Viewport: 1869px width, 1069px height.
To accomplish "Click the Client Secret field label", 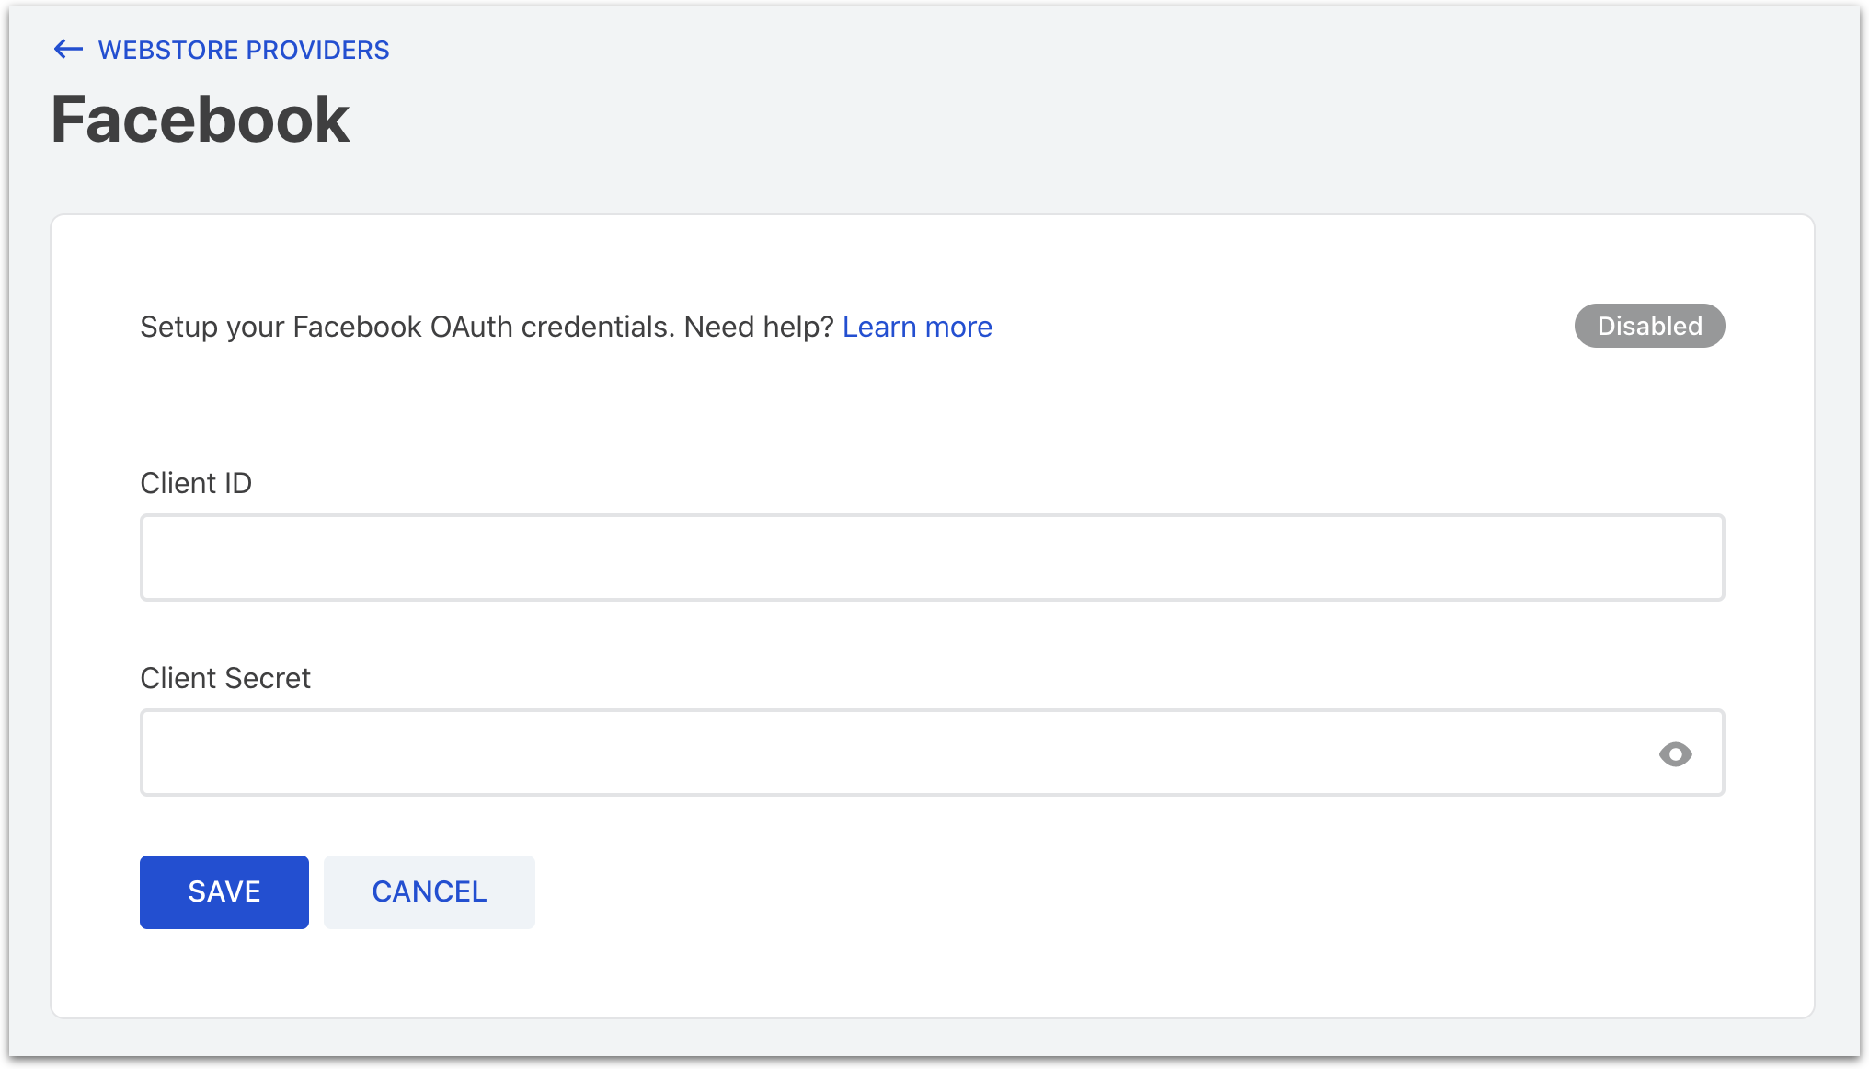I will pyautogui.click(x=225, y=678).
